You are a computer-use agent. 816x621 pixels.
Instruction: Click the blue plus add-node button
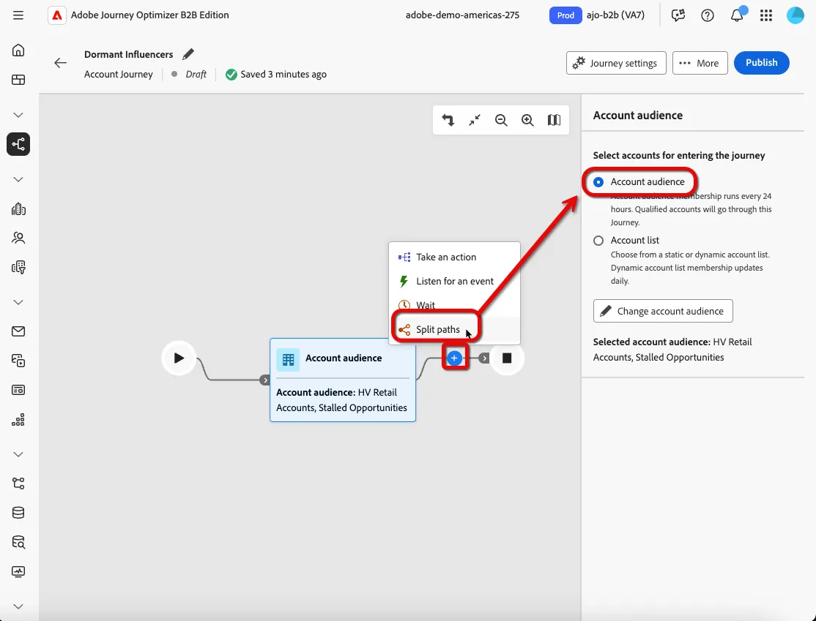point(455,358)
